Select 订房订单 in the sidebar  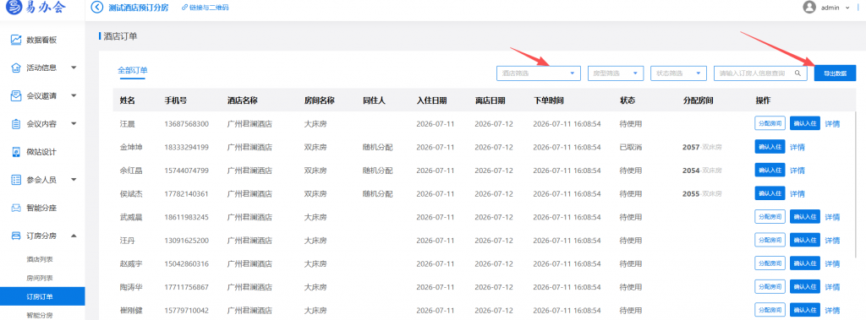pos(42,297)
